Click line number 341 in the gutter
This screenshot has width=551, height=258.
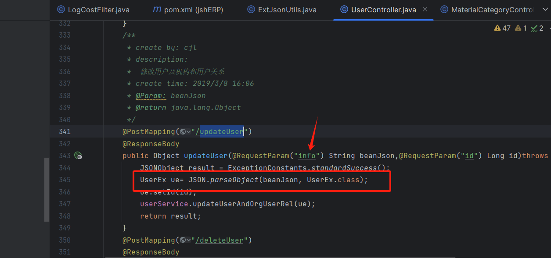coord(65,131)
